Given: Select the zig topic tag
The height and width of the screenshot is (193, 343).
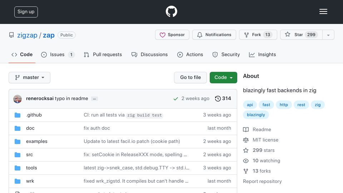Looking at the screenshot, I should click(x=318, y=105).
